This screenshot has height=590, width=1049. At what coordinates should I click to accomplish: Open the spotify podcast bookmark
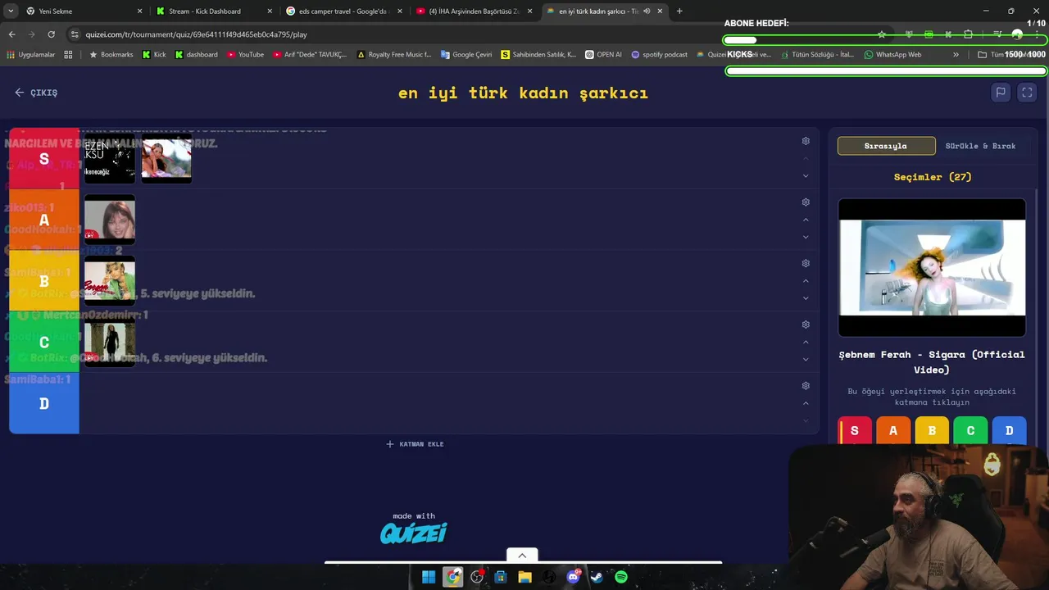coord(659,55)
